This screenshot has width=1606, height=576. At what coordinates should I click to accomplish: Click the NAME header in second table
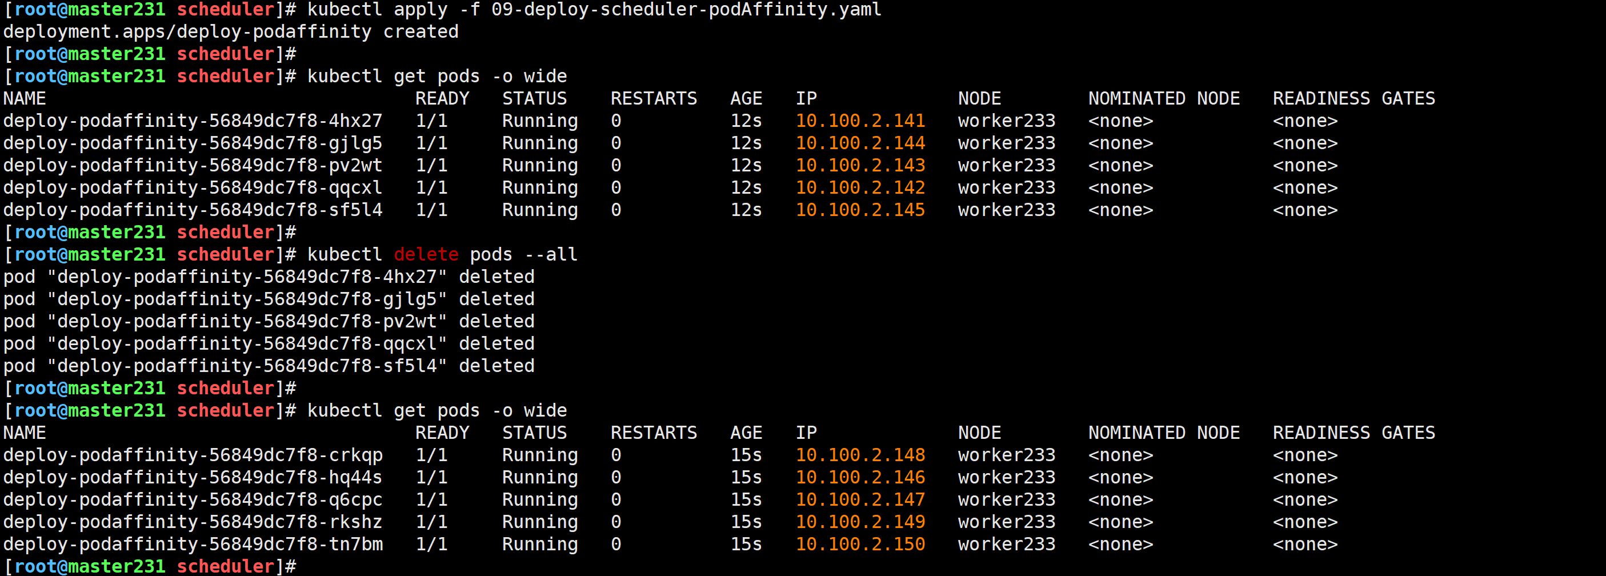point(25,433)
